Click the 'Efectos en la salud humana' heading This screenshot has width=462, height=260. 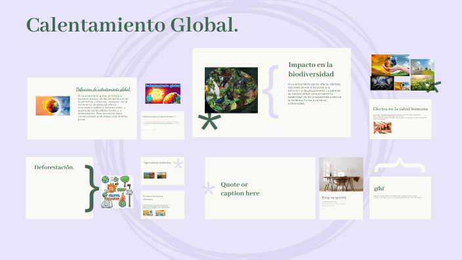[x=400, y=109]
